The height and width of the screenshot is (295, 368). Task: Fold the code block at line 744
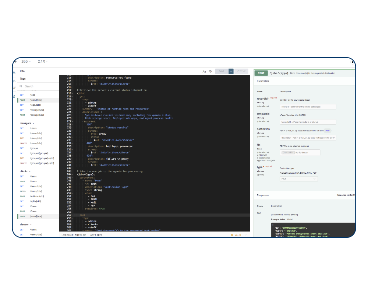[x=72, y=174]
